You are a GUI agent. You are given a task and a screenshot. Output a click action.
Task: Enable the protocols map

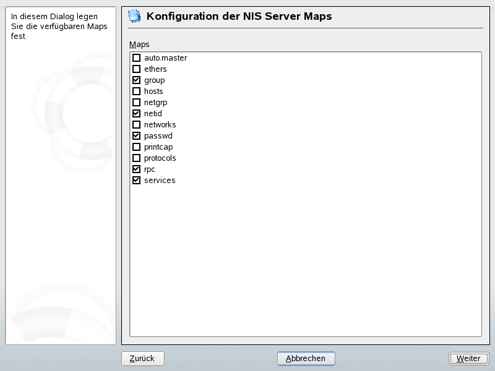(x=136, y=158)
